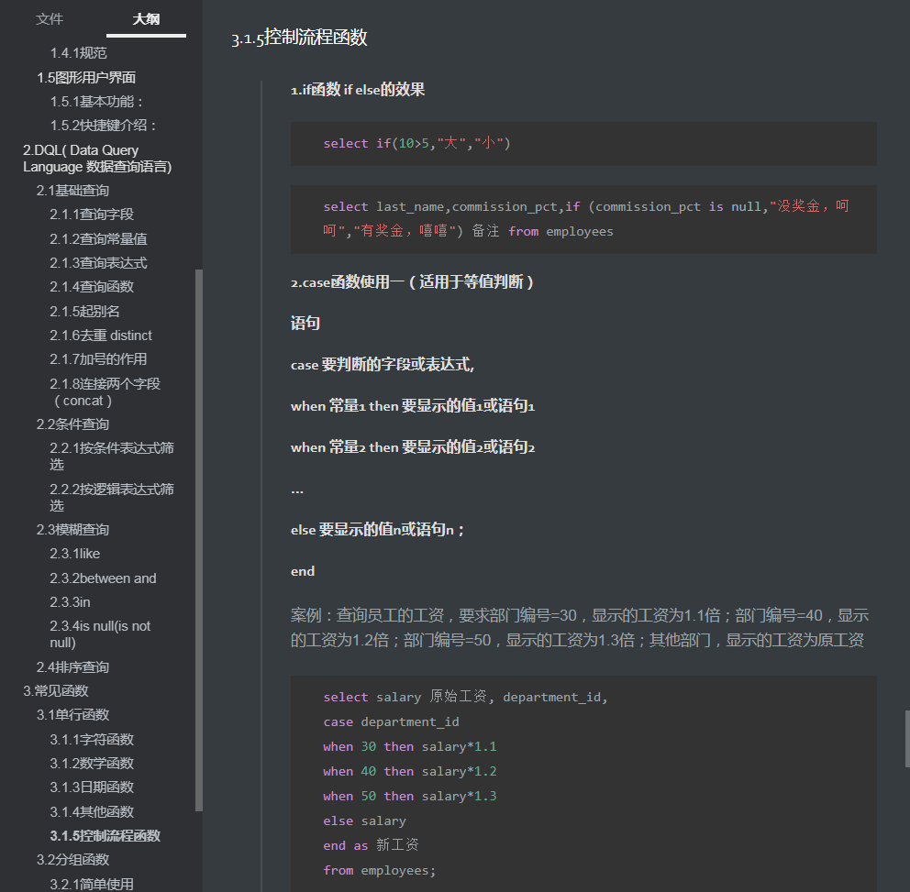The width and height of the screenshot is (910, 892).
Task: Select 2.2.1按条件表达式筛选 entry
Action: click(112, 456)
